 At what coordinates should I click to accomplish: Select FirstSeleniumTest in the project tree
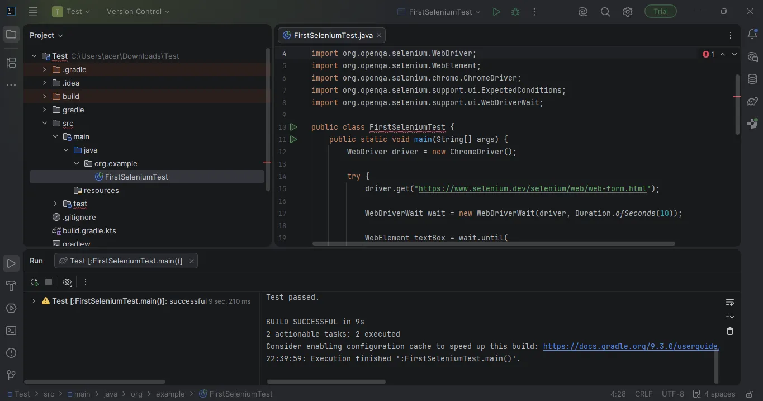(146, 177)
